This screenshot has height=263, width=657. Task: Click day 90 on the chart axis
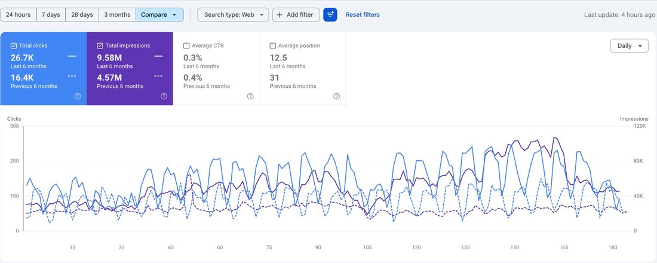[318, 247]
